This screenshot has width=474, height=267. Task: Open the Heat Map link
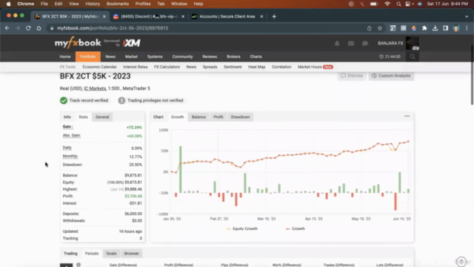257,67
